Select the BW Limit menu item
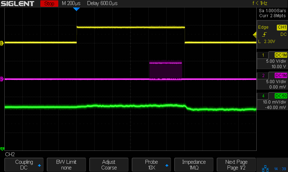288x172 pixels. 66,165
